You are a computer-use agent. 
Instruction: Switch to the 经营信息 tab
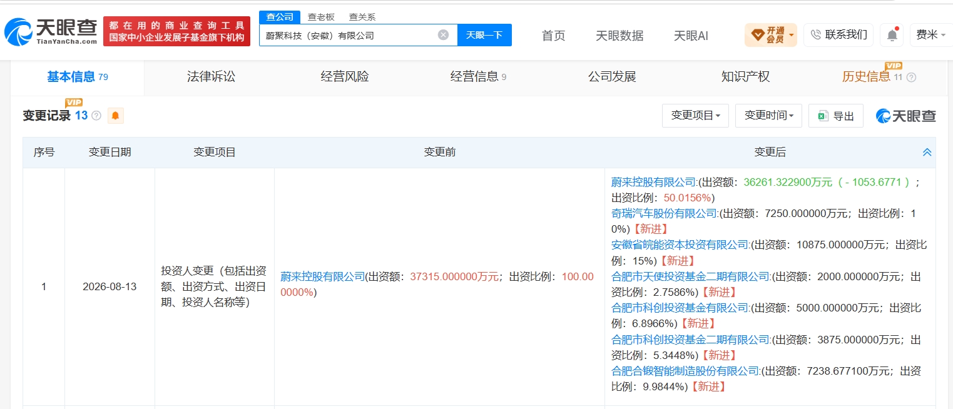[x=478, y=77]
